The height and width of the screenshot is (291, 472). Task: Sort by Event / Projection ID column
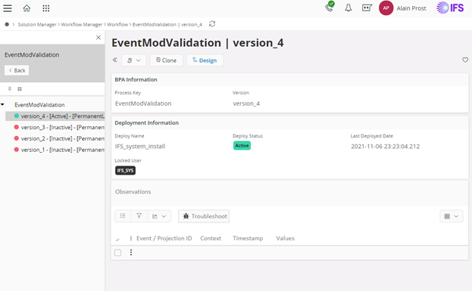click(x=164, y=238)
